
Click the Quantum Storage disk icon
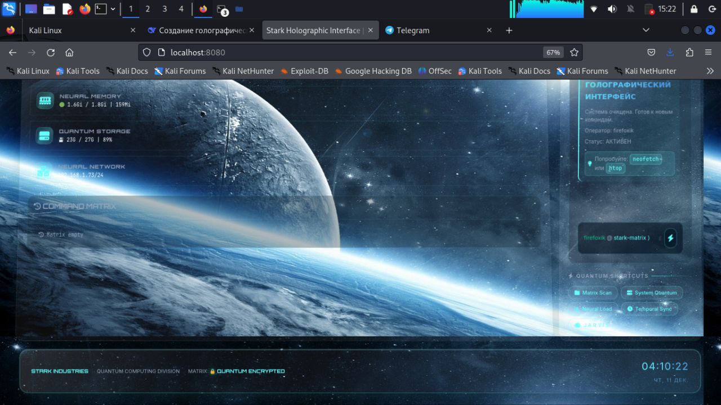point(44,136)
